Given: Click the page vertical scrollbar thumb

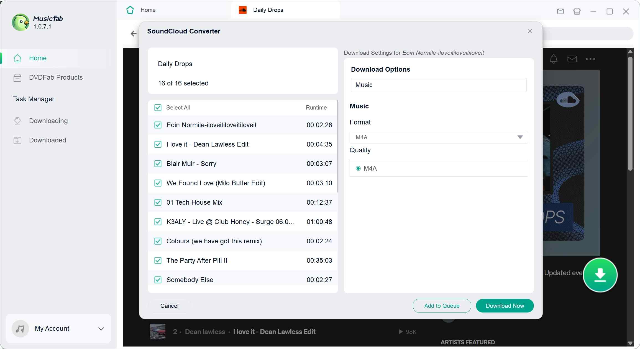Looking at the screenshot, I should [630, 113].
